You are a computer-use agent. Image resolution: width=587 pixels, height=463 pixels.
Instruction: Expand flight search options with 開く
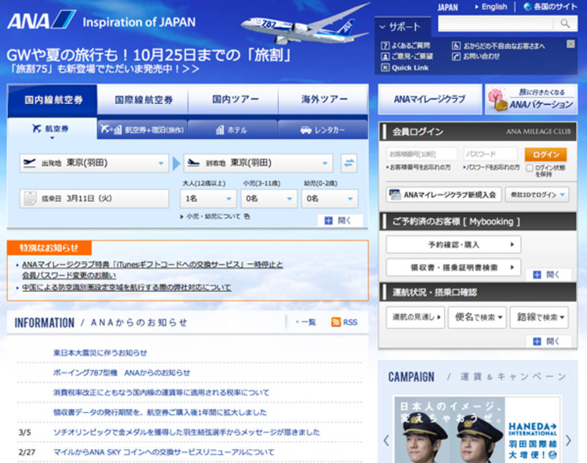340,221
